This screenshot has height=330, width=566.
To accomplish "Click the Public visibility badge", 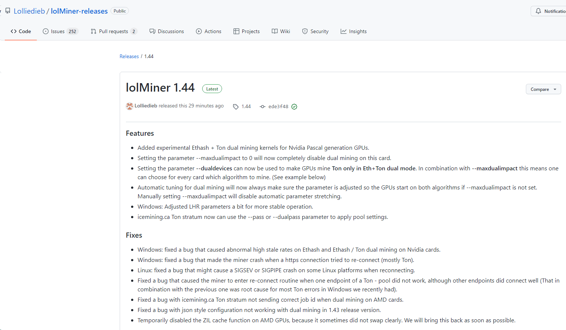I will click(120, 11).
